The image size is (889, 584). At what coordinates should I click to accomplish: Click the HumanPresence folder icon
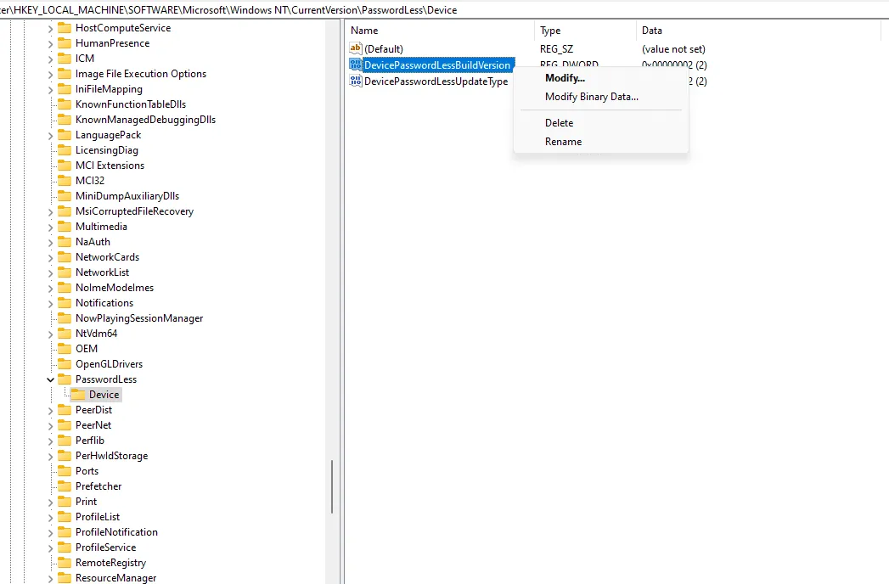click(65, 43)
